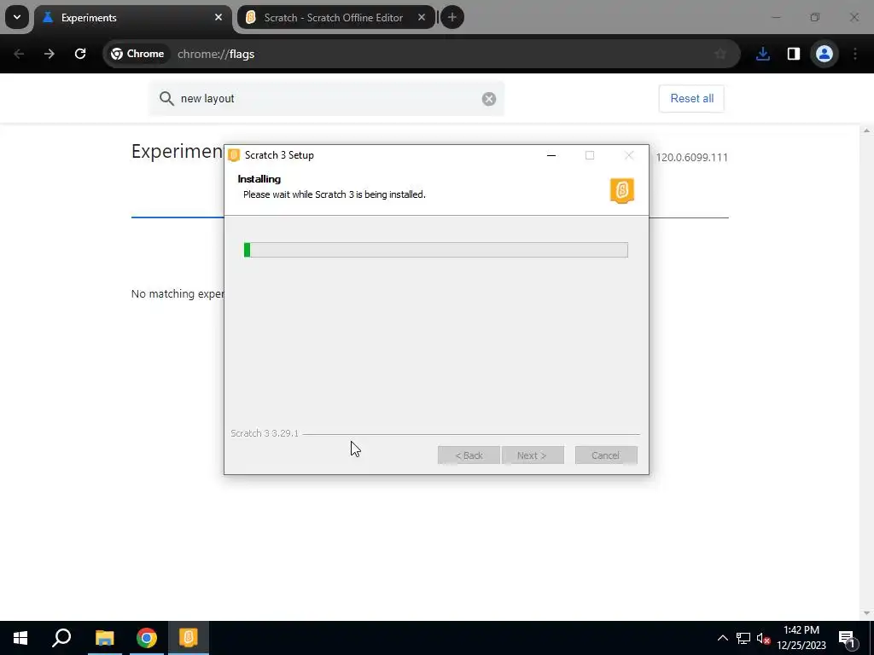This screenshot has width=874, height=655.
Task: Open a new Chrome tab
Action: click(x=452, y=17)
